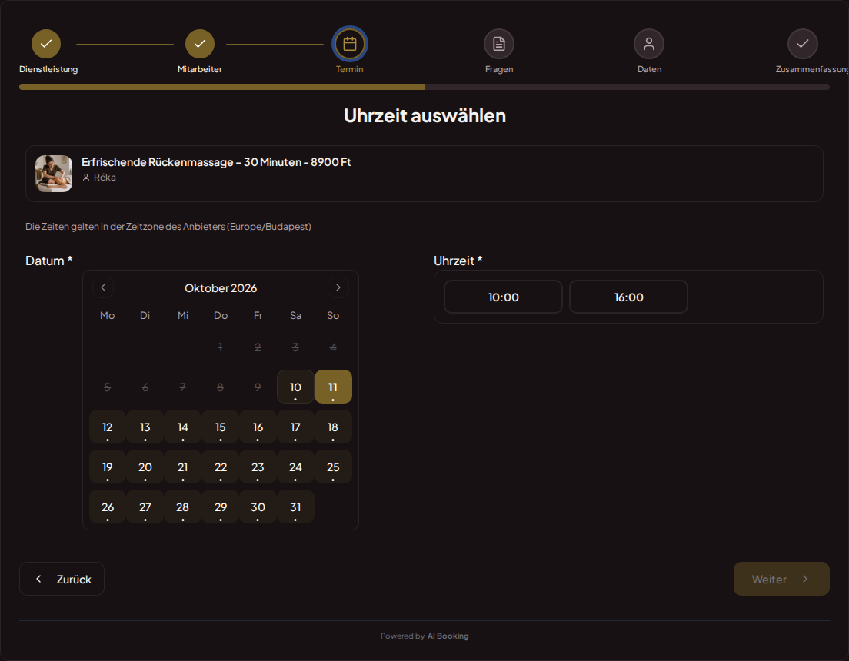
Task: Select Sunday October 25
Action: coord(333,467)
